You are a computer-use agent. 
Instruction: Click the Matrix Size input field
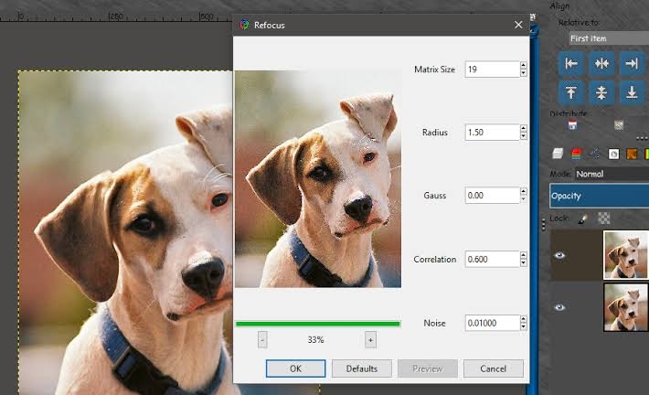pos(492,69)
